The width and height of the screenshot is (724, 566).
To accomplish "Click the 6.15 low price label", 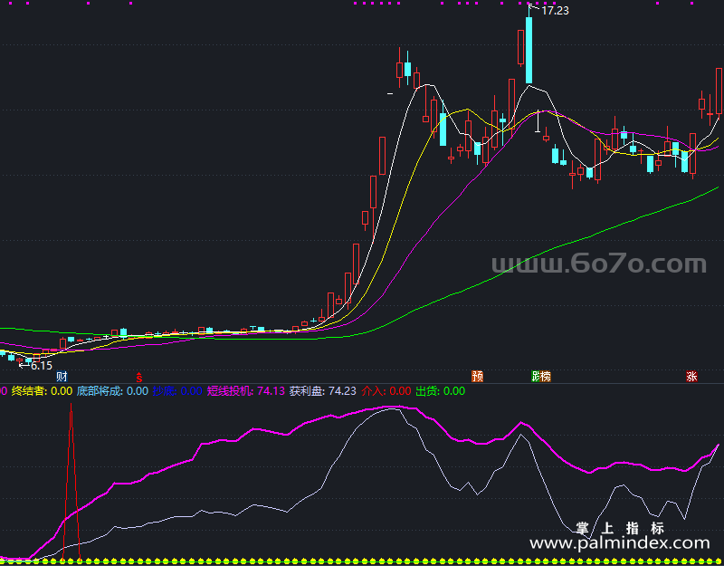I will click(x=42, y=366).
